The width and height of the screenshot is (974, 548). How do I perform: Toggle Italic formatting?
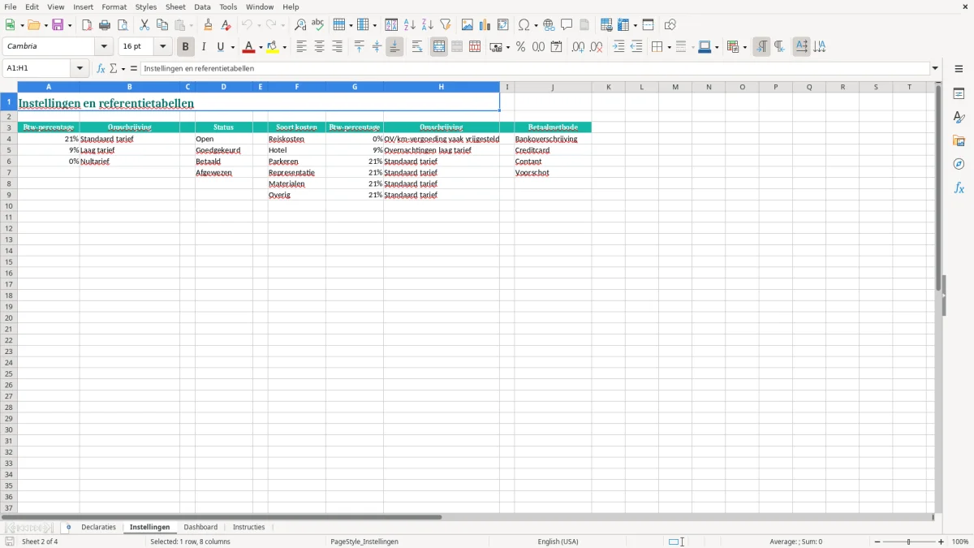pos(204,47)
